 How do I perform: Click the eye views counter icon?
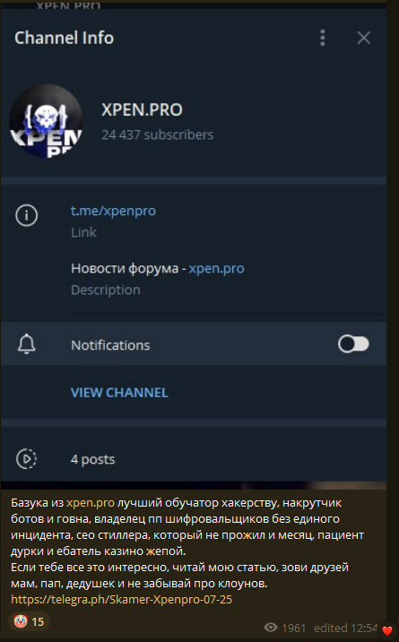pyautogui.click(x=271, y=628)
